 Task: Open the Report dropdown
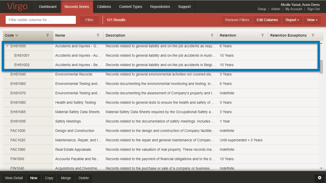point(292,20)
